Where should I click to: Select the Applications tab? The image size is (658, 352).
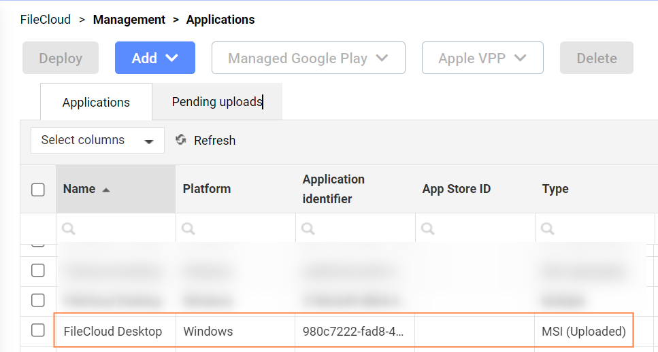(96, 103)
